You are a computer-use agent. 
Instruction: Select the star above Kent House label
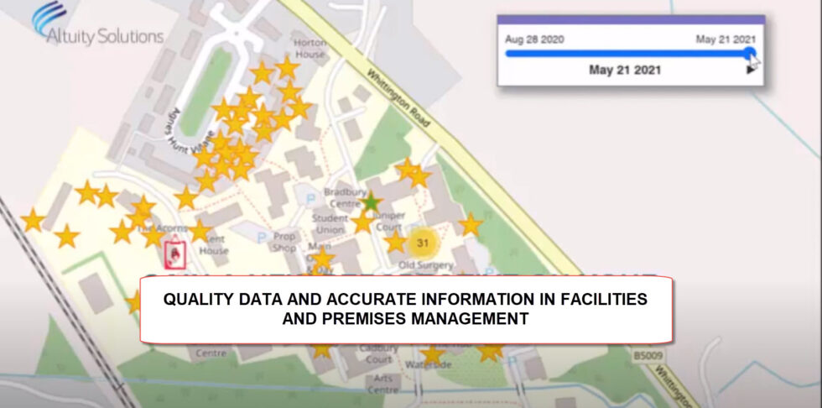[200, 231]
